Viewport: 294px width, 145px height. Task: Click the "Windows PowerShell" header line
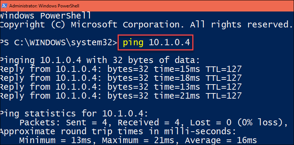[45, 16]
